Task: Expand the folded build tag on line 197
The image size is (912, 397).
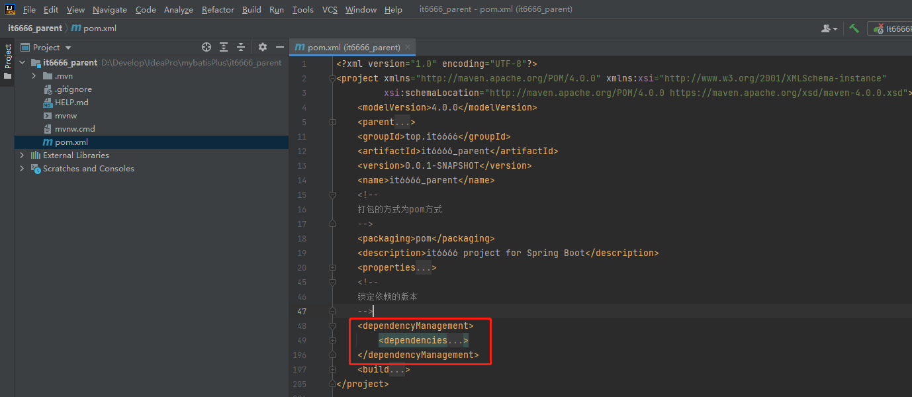Action: pyautogui.click(x=333, y=370)
